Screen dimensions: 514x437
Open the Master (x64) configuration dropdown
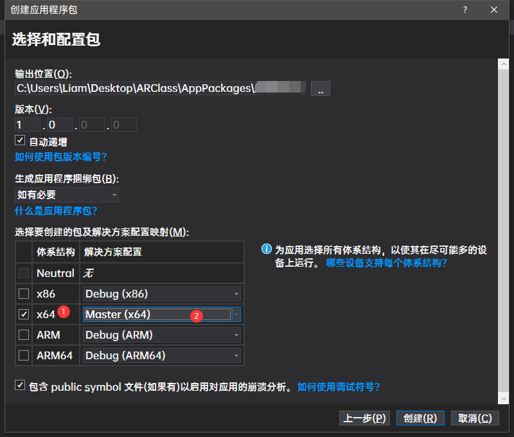(x=236, y=314)
